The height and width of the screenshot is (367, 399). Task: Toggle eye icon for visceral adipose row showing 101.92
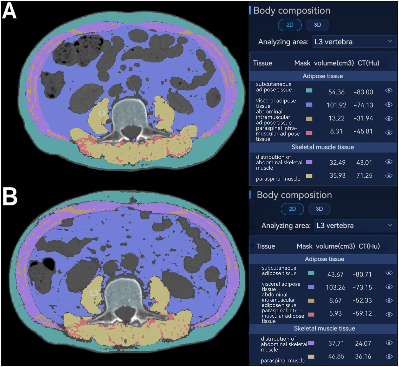point(389,105)
